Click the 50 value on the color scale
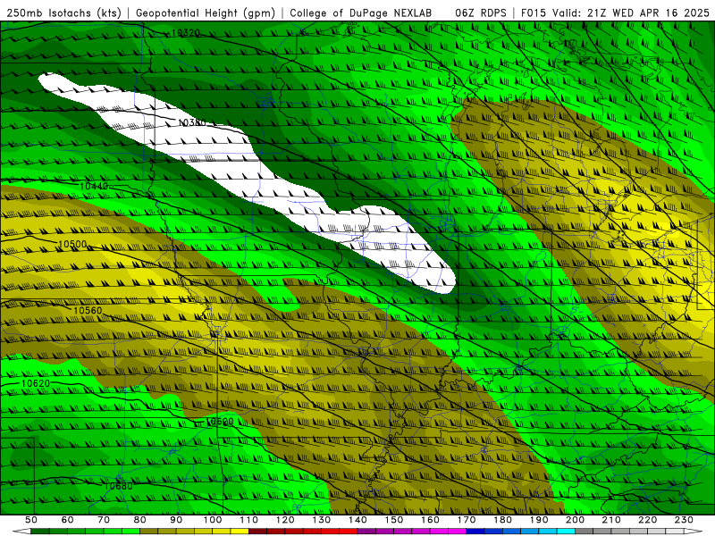715x536 pixels. point(31,520)
